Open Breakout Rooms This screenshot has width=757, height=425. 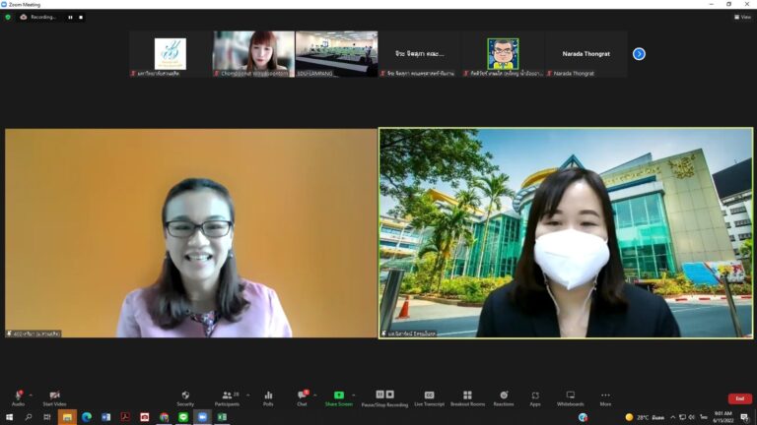pos(467,396)
